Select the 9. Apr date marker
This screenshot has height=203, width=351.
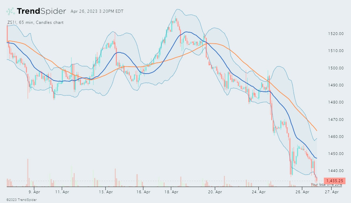(x=34, y=192)
